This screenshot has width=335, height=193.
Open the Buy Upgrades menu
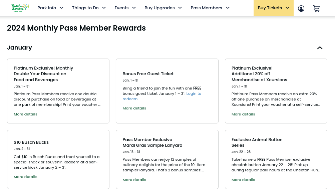[163, 8]
